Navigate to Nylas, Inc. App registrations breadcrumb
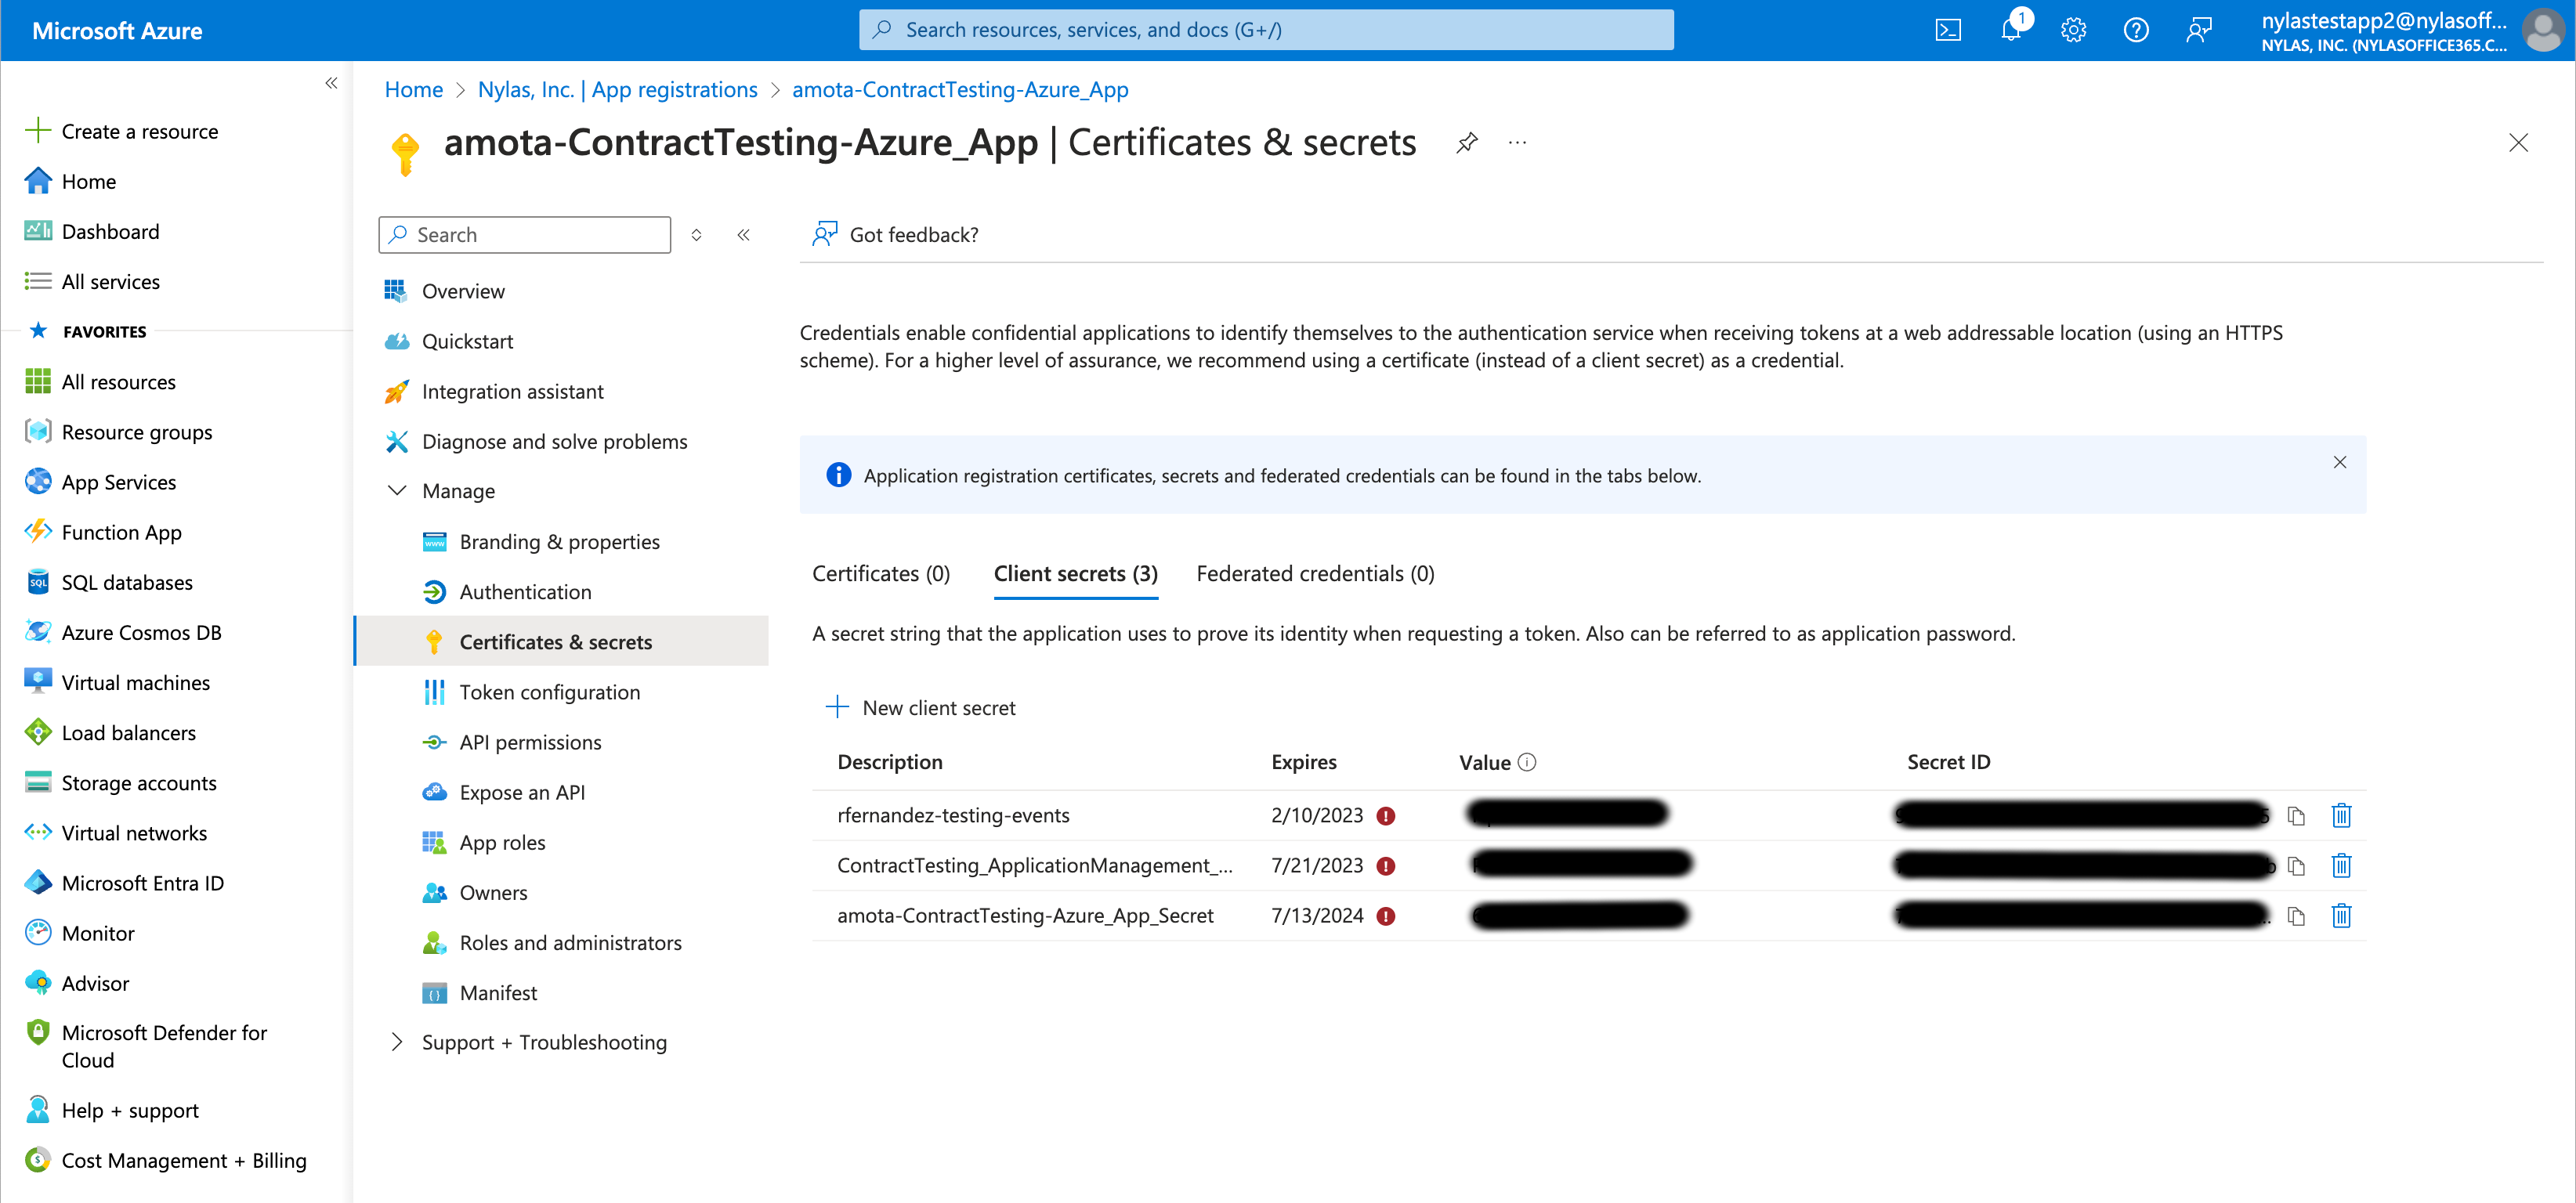 pos(617,89)
